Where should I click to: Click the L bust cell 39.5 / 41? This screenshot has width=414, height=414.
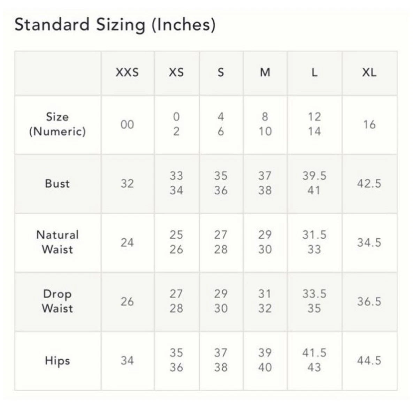[314, 183]
